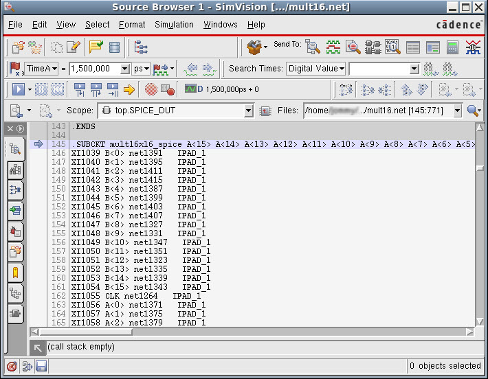
Task: Open the Simulation menu
Action: click(174, 25)
